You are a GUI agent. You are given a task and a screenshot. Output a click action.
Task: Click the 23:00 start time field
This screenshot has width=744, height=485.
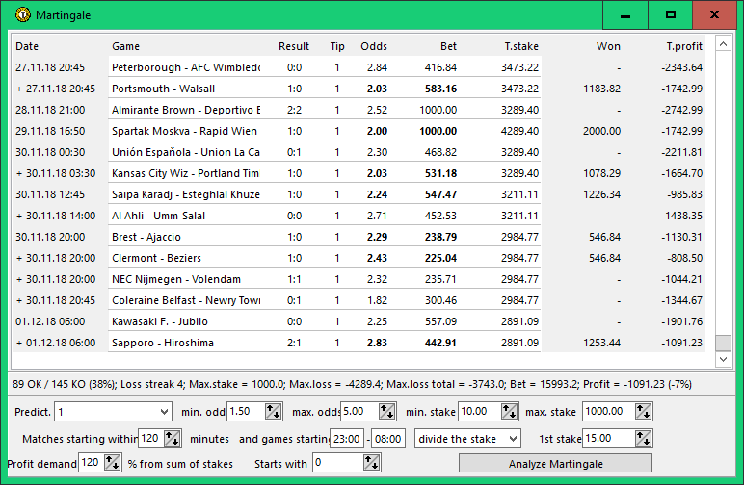(345, 438)
